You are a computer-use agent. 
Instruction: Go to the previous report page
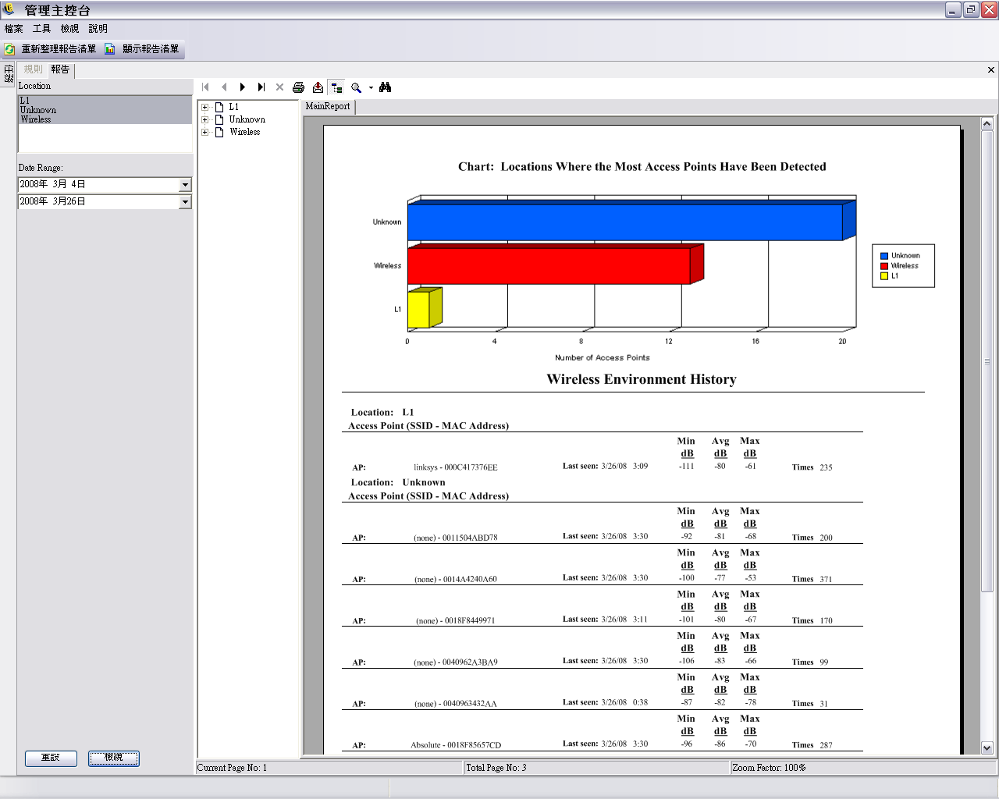[x=224, y=87]
